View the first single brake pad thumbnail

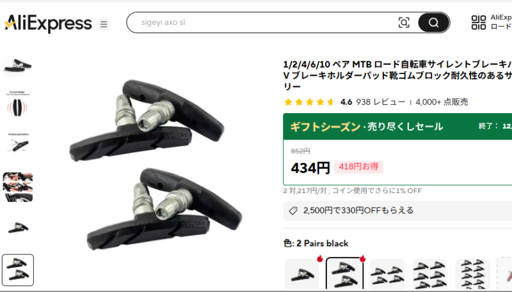18,66
